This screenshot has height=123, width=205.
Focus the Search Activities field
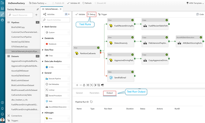coord(56,20)
